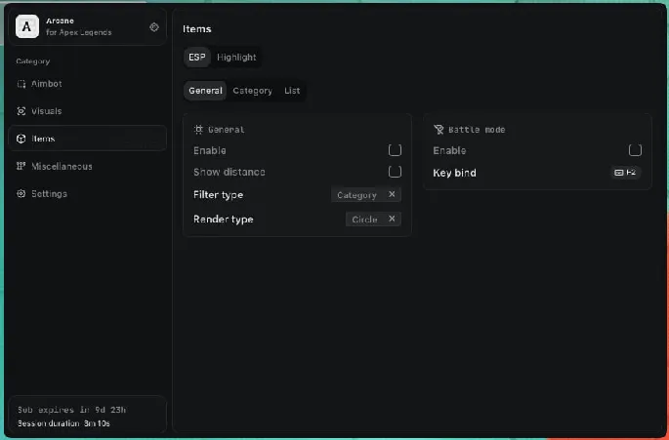Click the icon right of the Arcane title

(154, 27)
